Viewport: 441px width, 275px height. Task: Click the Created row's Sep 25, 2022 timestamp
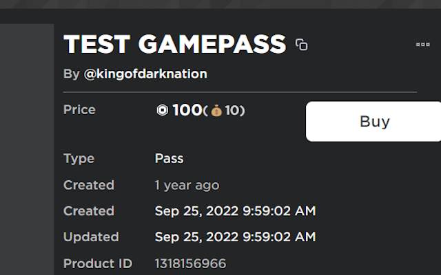click(x=235, y=211)
